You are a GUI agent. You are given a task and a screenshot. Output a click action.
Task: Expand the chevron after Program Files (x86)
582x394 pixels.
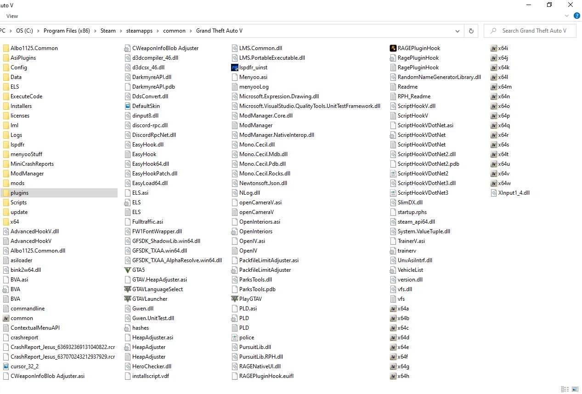click(95, 31)
